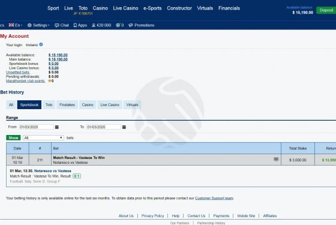Click the club points coin icon in toolbar

pyautogui.click(x=118, y=25)
